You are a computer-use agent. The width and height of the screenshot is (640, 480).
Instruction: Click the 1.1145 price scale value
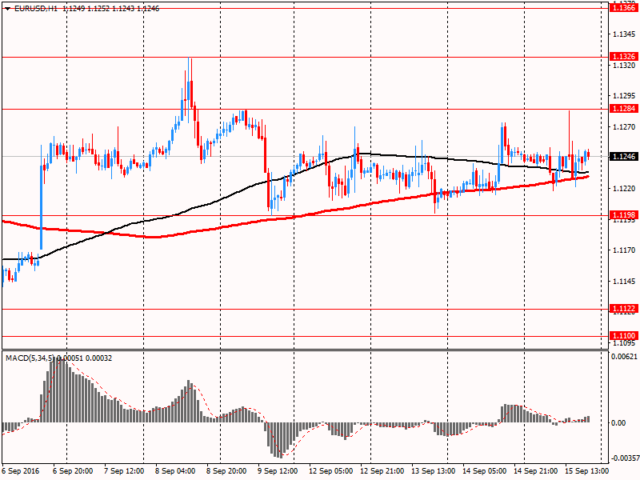pyautogui.click(x=624, y=282)
